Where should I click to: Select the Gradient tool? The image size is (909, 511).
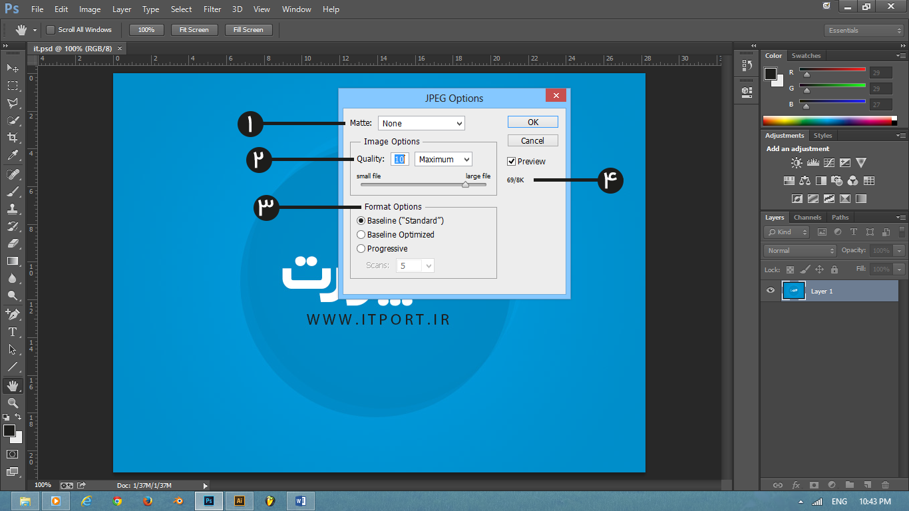(13, 261)
